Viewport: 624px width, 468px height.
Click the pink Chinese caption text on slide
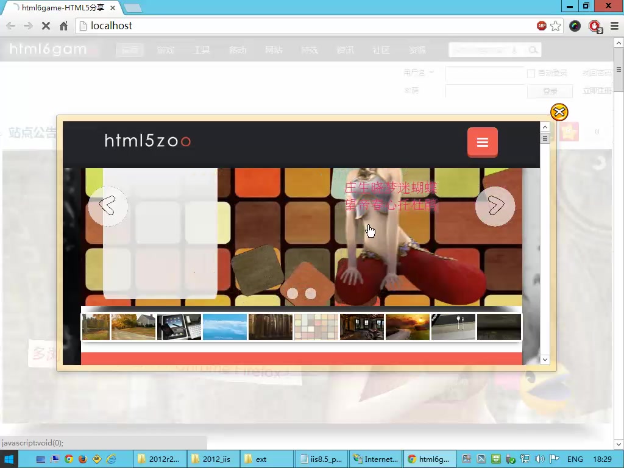click(391, 196)
